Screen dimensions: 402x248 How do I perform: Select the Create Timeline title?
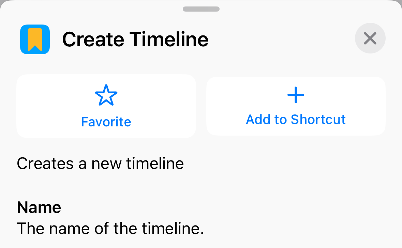135,39
